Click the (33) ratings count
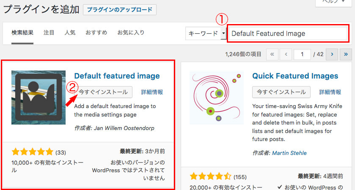Image resolution: width=355 pixels, height=190 pixels. pyautogui.click(x=61, y=153)
